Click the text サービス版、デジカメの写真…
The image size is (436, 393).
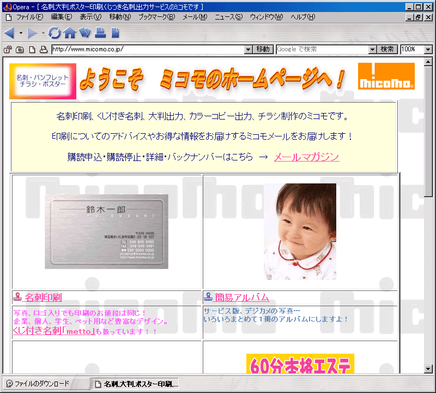point(252,311)
